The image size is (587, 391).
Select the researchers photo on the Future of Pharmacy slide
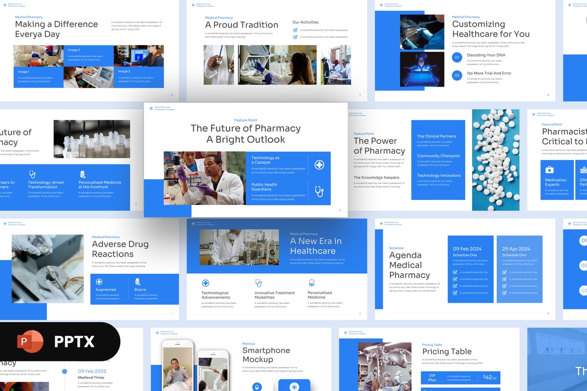205,178
